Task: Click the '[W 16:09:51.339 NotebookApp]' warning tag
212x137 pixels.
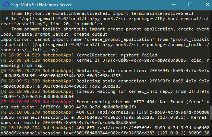Action: pyautogui.click(x=37, y=81)
